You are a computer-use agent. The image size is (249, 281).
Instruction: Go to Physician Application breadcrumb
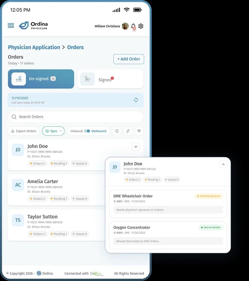click(x=34, y=47)
